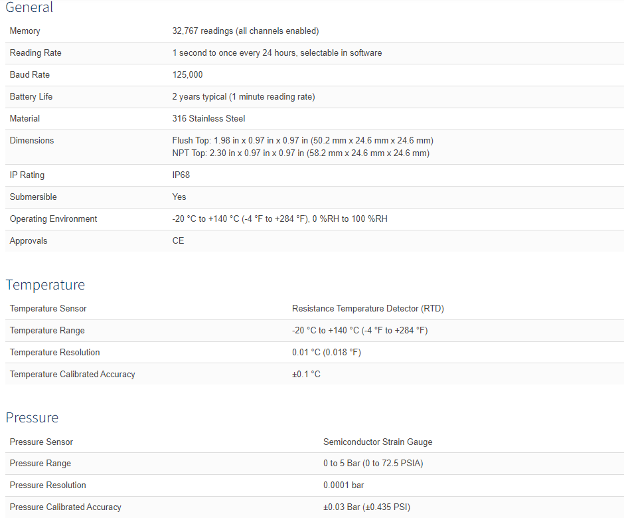This screenshot has width=624, height=522.
Task: Select the Battery Life label
Action: pos(31,97)
